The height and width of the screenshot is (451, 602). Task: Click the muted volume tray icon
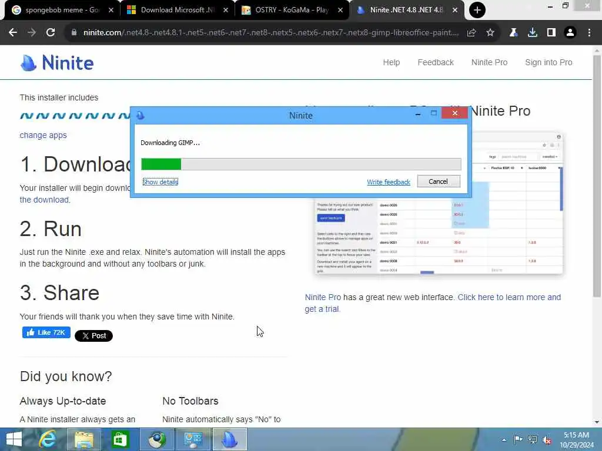click(547, 440)
